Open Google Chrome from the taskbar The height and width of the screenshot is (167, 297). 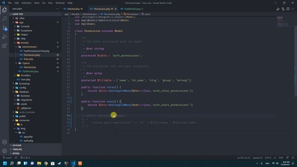click(46, 163)
